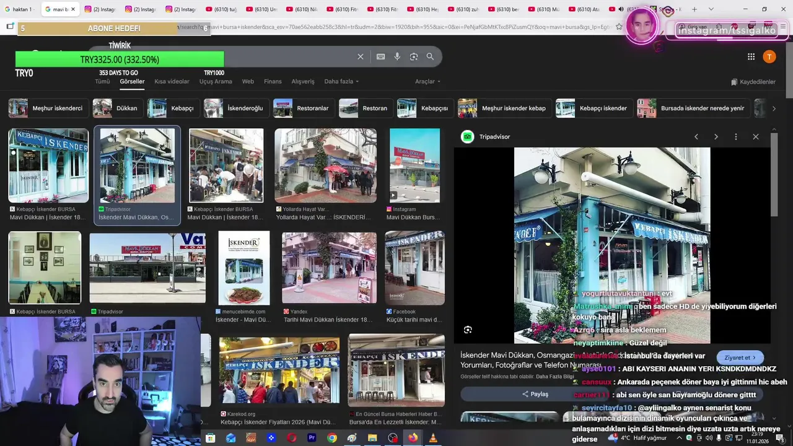Viewport: 793px width, 446px height.
Task: Show previous image in Tripadvisor preview
Action: [x=696, y=136]
